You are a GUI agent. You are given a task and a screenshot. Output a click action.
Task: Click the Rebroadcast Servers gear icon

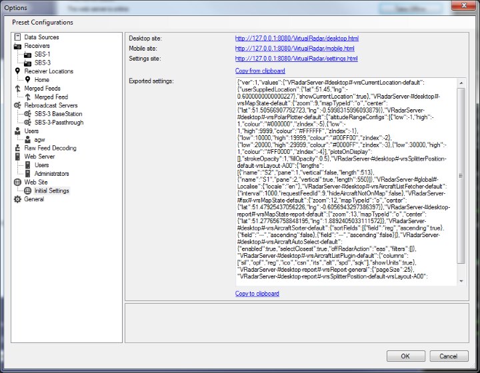[17, 105]
